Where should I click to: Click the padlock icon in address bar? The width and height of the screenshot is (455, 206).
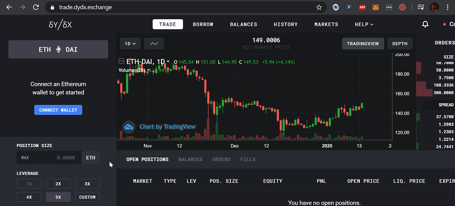[x=52, y=7]
